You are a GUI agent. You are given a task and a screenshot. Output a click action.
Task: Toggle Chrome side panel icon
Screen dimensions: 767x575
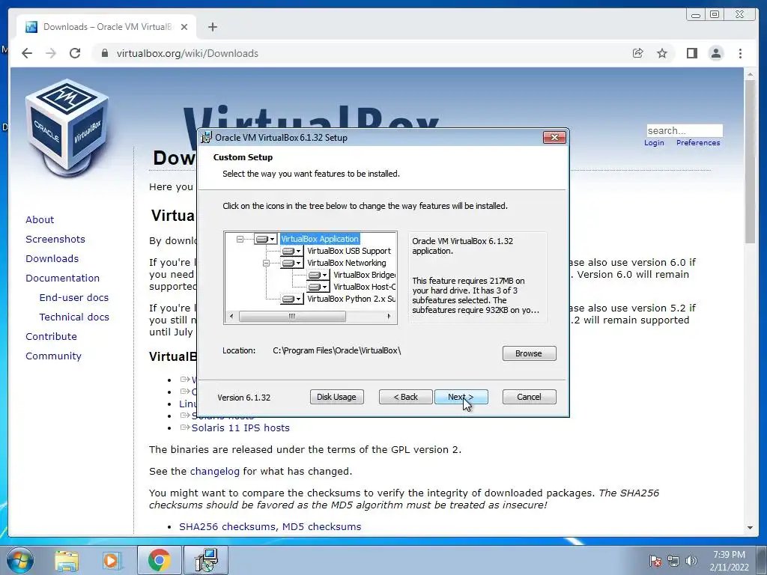click(x=691, y=53)
